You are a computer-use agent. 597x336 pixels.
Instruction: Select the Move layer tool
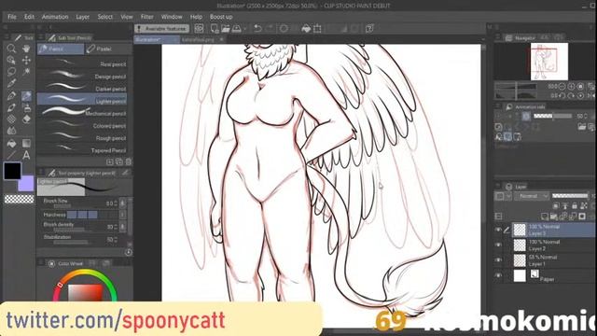(x=26, y=60)
